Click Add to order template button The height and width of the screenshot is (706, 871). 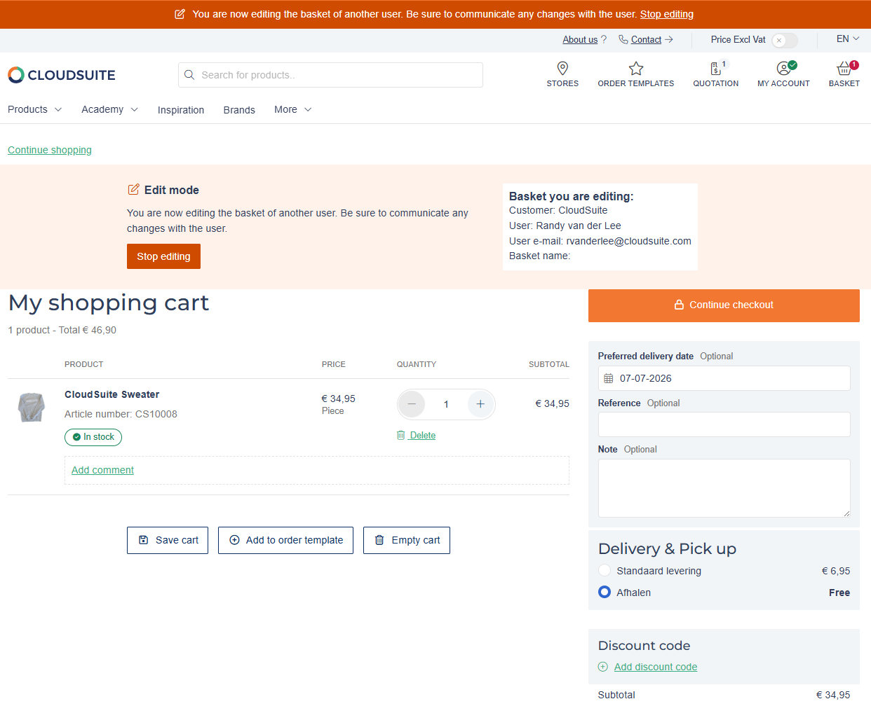pyautogui.click(x=285, y=540)
